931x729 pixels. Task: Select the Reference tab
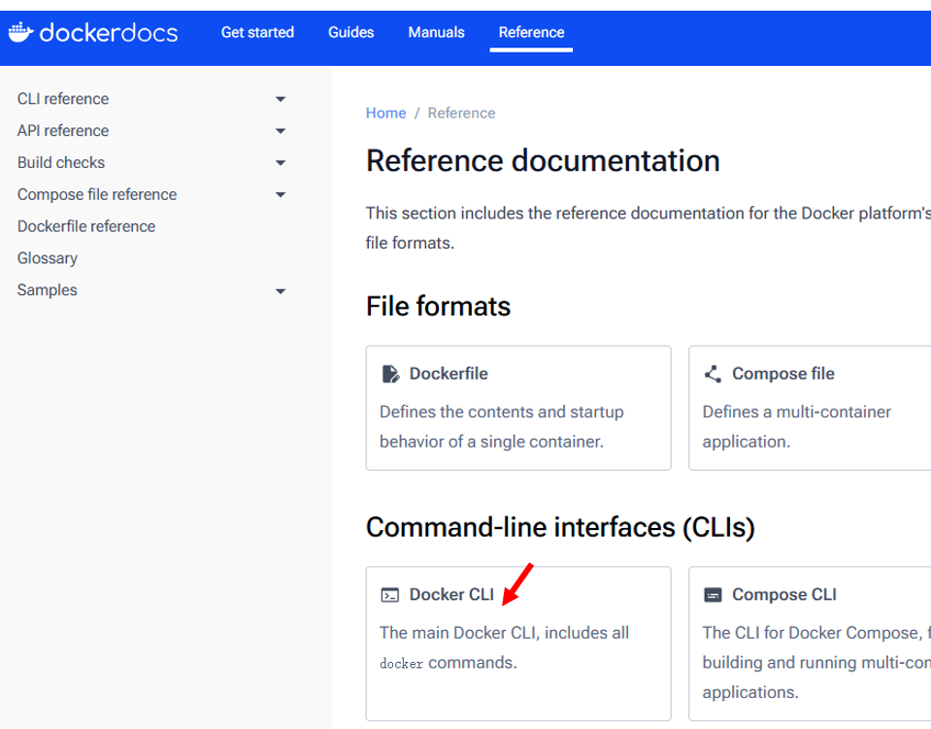tap(531, 32)
